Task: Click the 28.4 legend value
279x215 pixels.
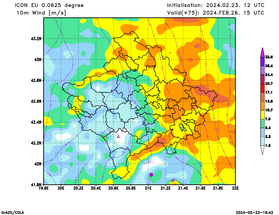Action: (269, 66)
